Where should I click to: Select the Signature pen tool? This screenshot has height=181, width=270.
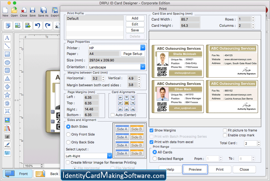pos(7,145)
